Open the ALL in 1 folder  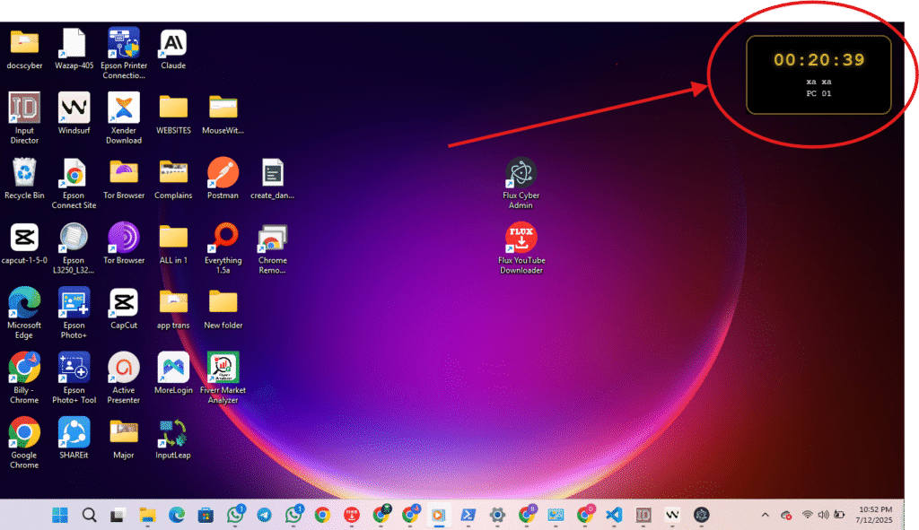pyautogui.click(x=173, y=238)
